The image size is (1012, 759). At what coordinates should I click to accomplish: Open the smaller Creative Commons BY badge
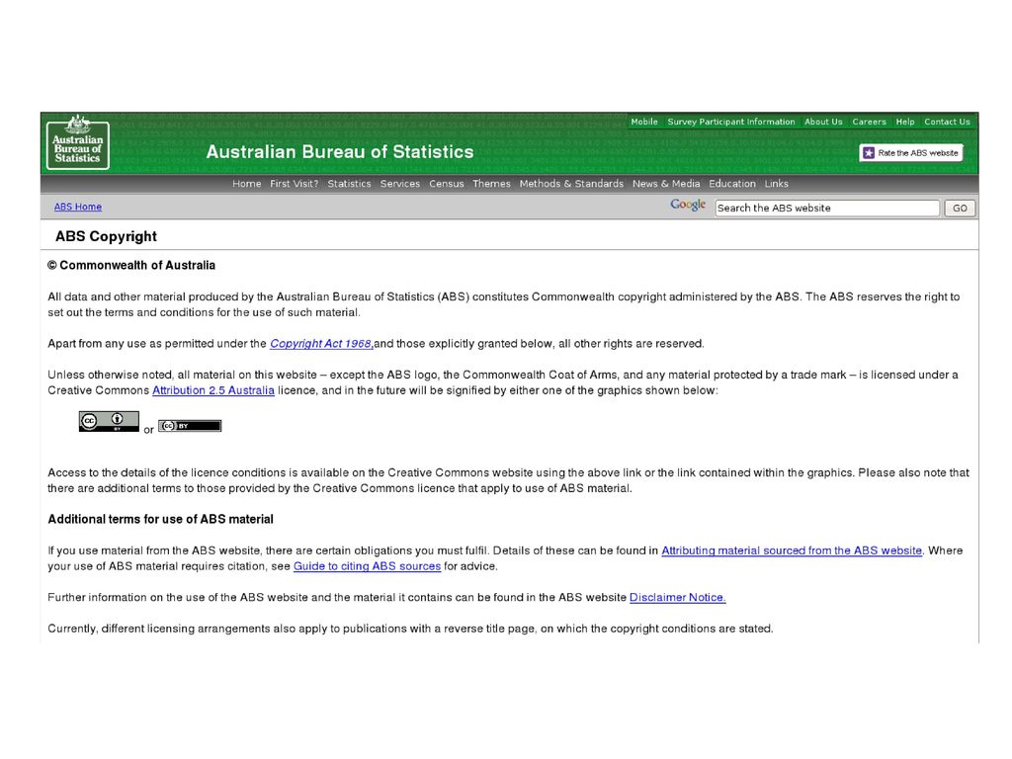pos(190,426)
